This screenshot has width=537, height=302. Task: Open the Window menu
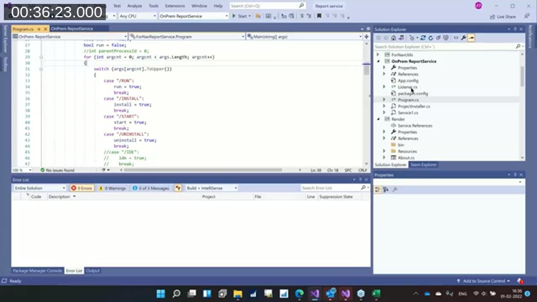[199, 6]
